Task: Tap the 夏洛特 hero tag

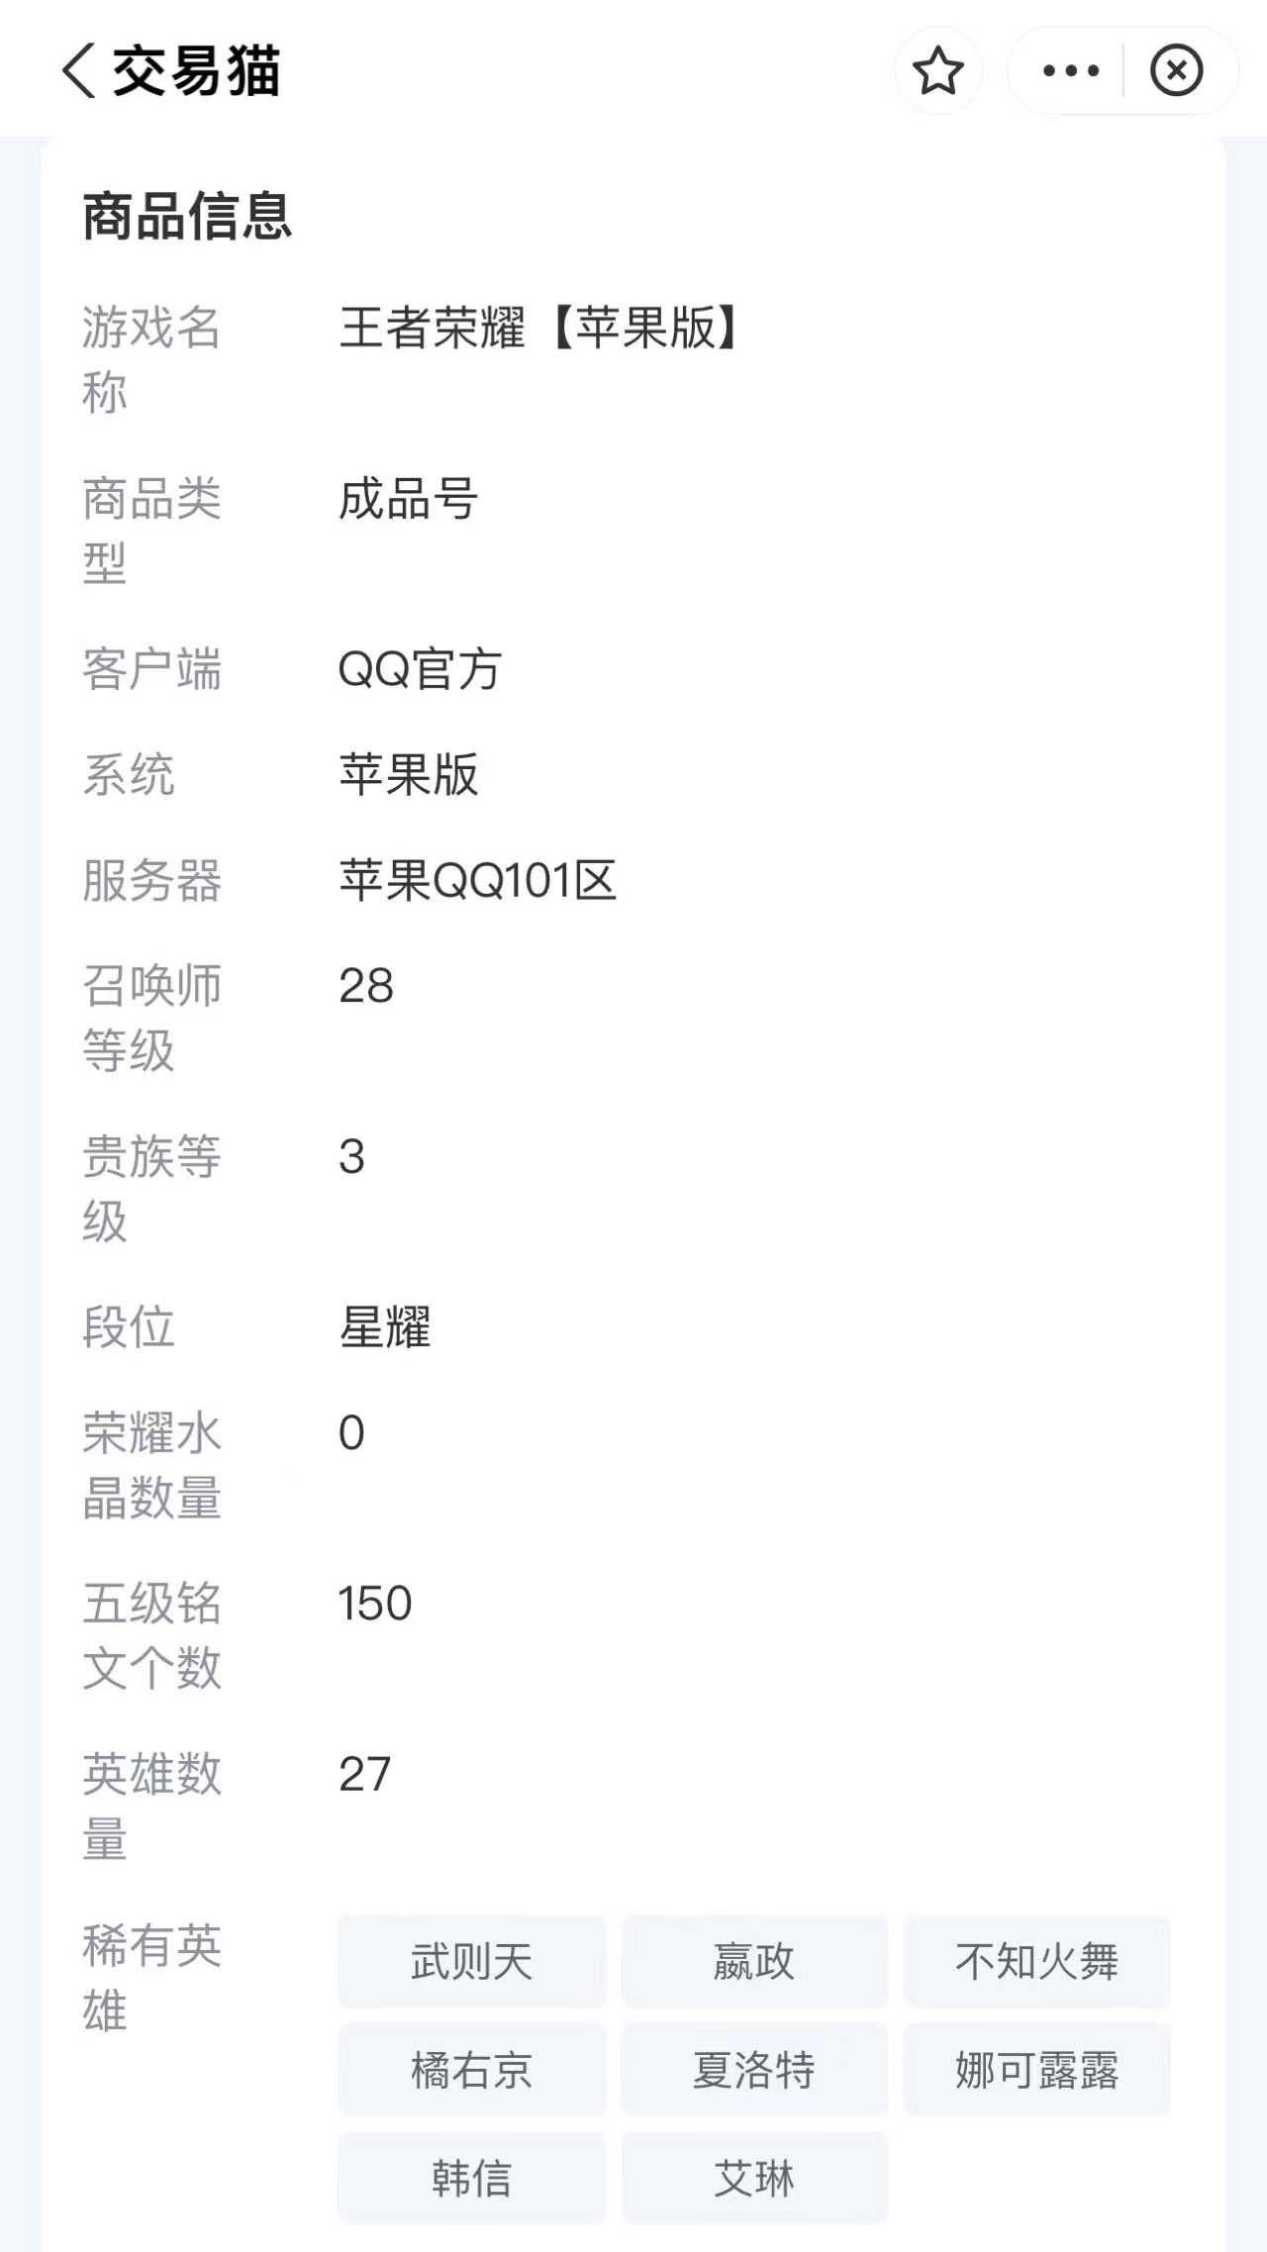Action: point(754,2070)
